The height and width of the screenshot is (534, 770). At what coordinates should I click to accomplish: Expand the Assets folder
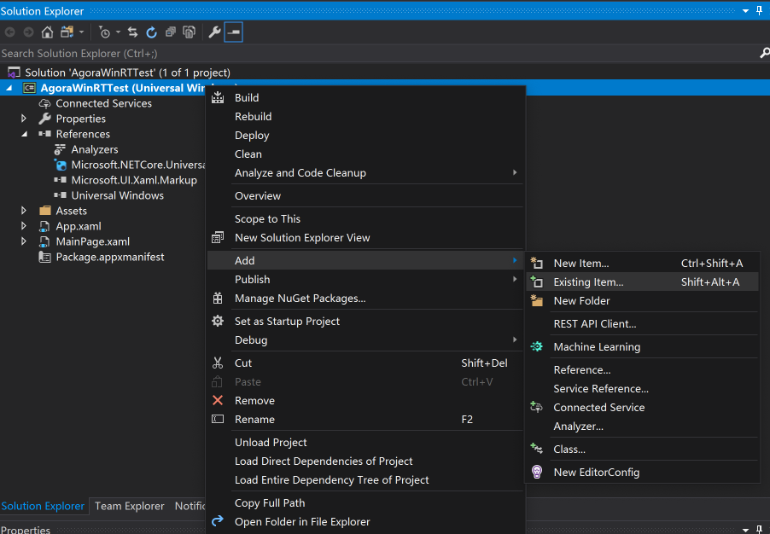pos(24,211)
